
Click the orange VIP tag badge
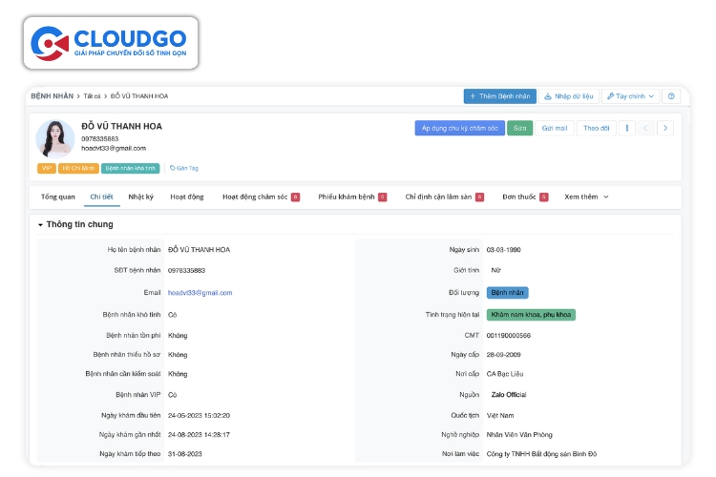[x=46, y=168]
